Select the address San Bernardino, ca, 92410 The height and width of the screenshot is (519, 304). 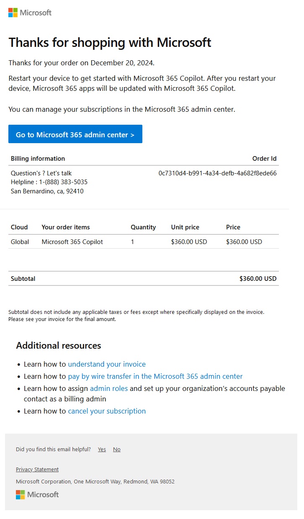47,191
